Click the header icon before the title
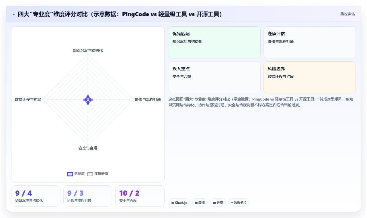367x218 pixels. 13,14
